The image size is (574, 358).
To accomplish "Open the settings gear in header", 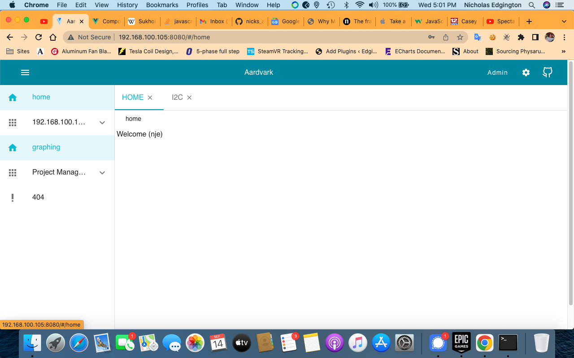I will pyautogui.click(x=526, y=72).
